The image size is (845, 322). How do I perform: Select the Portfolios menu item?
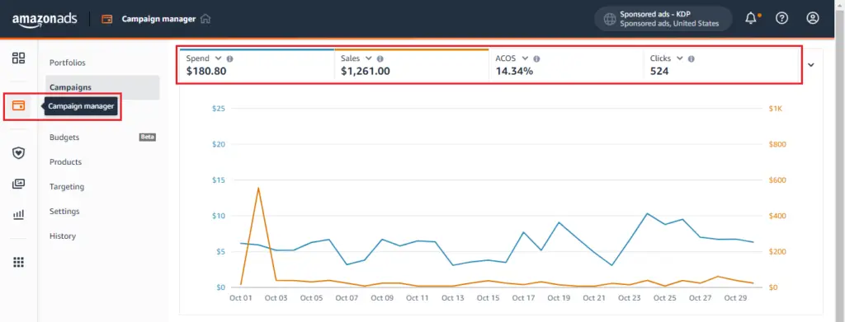tap(68, 63)
